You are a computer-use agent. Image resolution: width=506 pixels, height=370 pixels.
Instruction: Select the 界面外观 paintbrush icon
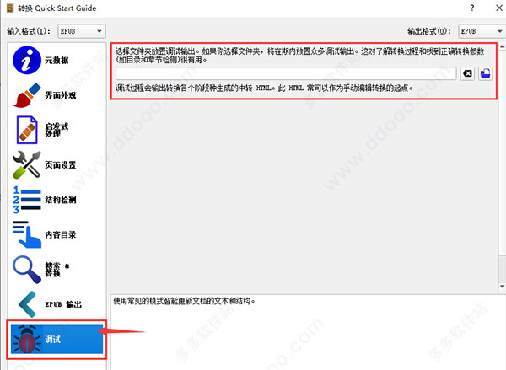point(27,95)
